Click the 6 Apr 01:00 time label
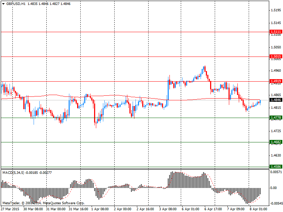This screenshot has width=283, height=212. tap(191, 209)
